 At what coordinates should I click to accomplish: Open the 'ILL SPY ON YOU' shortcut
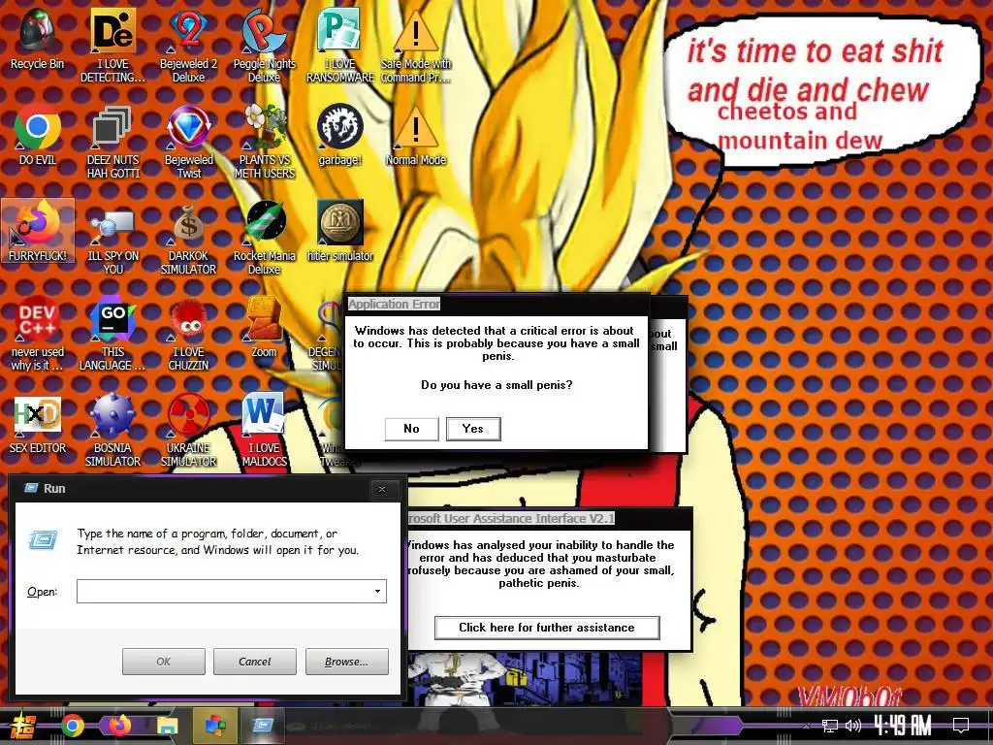[112, 239]
